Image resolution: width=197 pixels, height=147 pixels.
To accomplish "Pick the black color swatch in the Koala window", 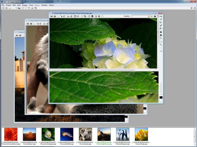I will click(145, 108).
